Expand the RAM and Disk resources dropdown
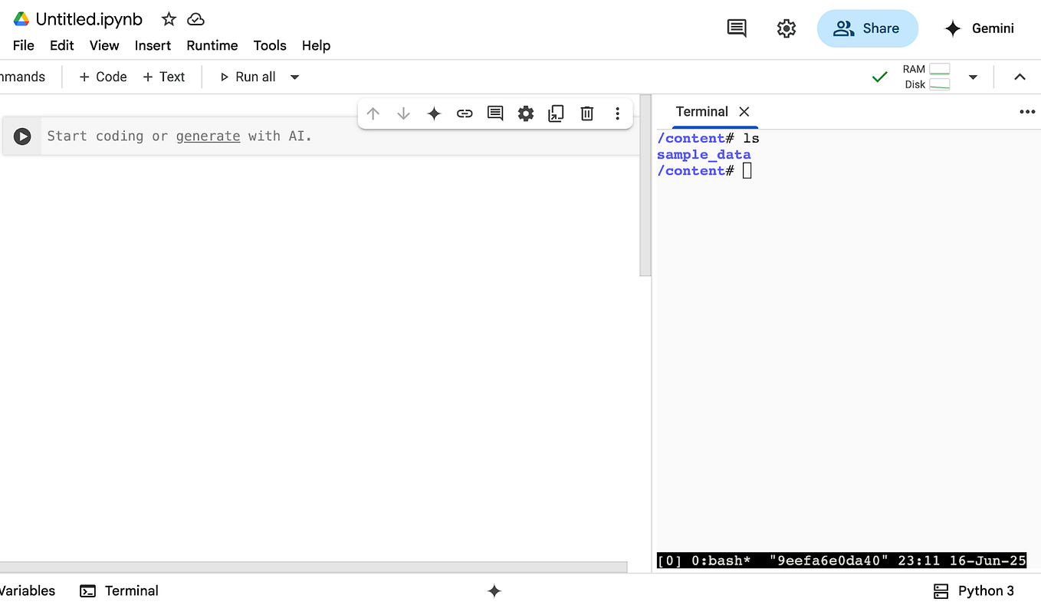The height and width of the screenshot is (605, 1041). coord(974,77)
